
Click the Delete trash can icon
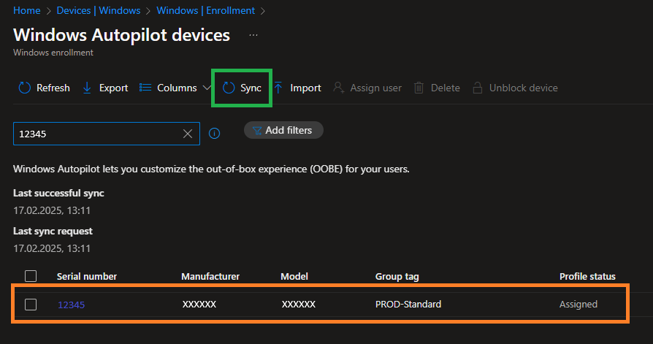(x=419, y=88)
